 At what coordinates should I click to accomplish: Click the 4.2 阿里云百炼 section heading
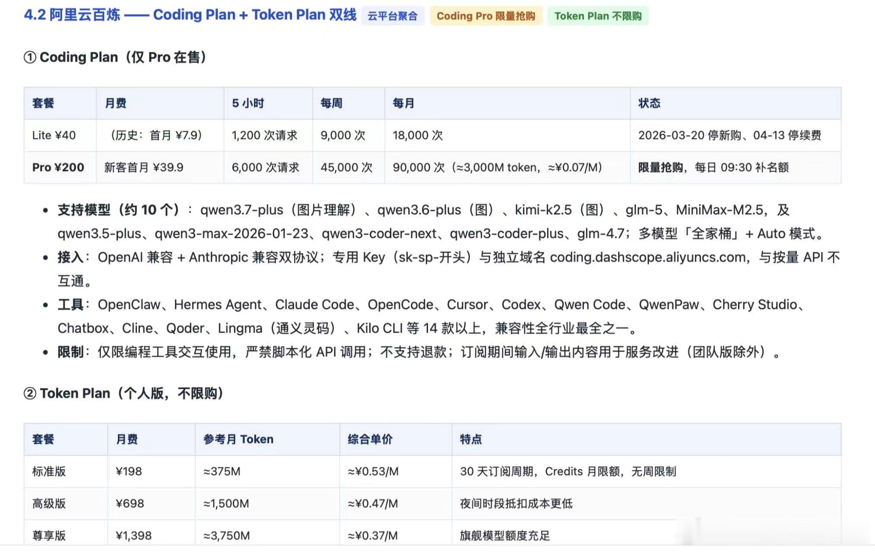(190, 15)
